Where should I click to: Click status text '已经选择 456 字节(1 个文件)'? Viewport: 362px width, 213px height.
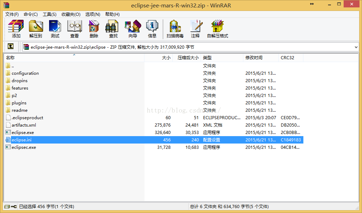(x=46, y=207)
